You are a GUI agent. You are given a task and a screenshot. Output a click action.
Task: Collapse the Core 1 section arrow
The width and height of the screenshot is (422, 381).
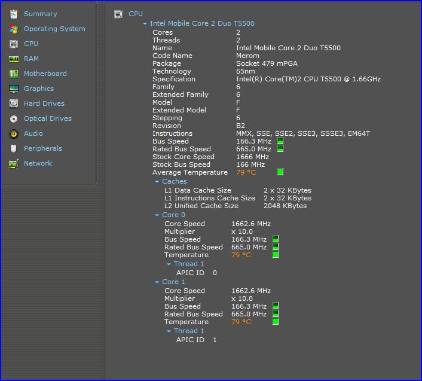(157, 282)
